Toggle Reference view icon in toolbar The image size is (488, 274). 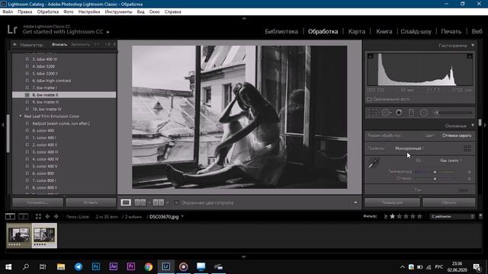140,202
